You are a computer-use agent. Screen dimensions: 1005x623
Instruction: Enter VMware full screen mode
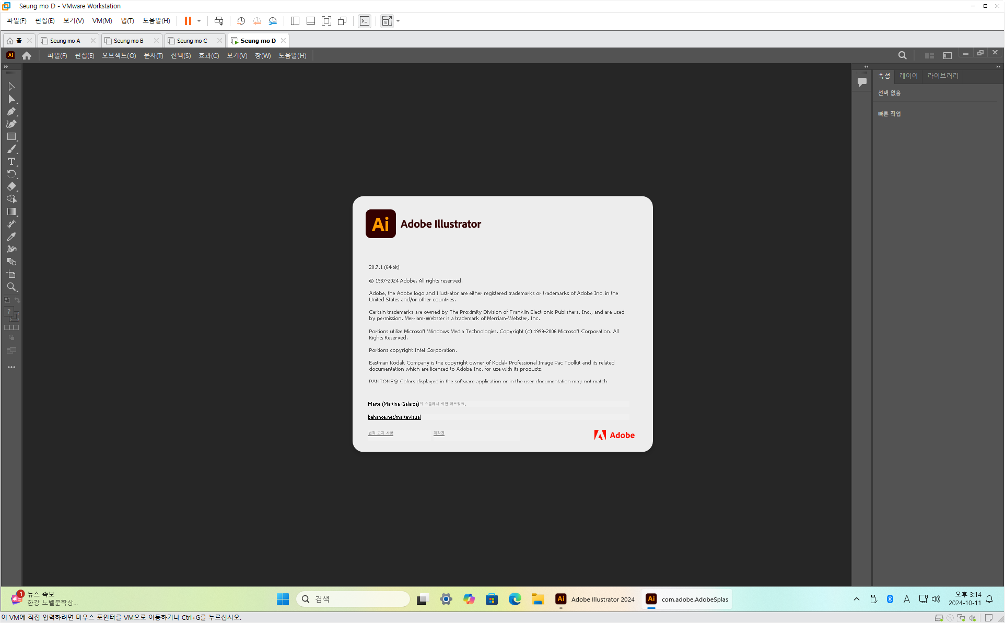(326, 21)
